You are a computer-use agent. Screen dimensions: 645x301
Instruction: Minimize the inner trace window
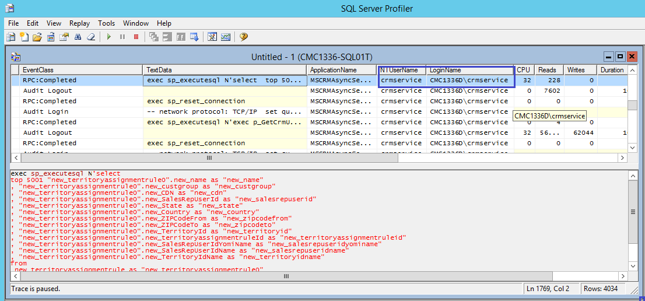click(609, 57)
